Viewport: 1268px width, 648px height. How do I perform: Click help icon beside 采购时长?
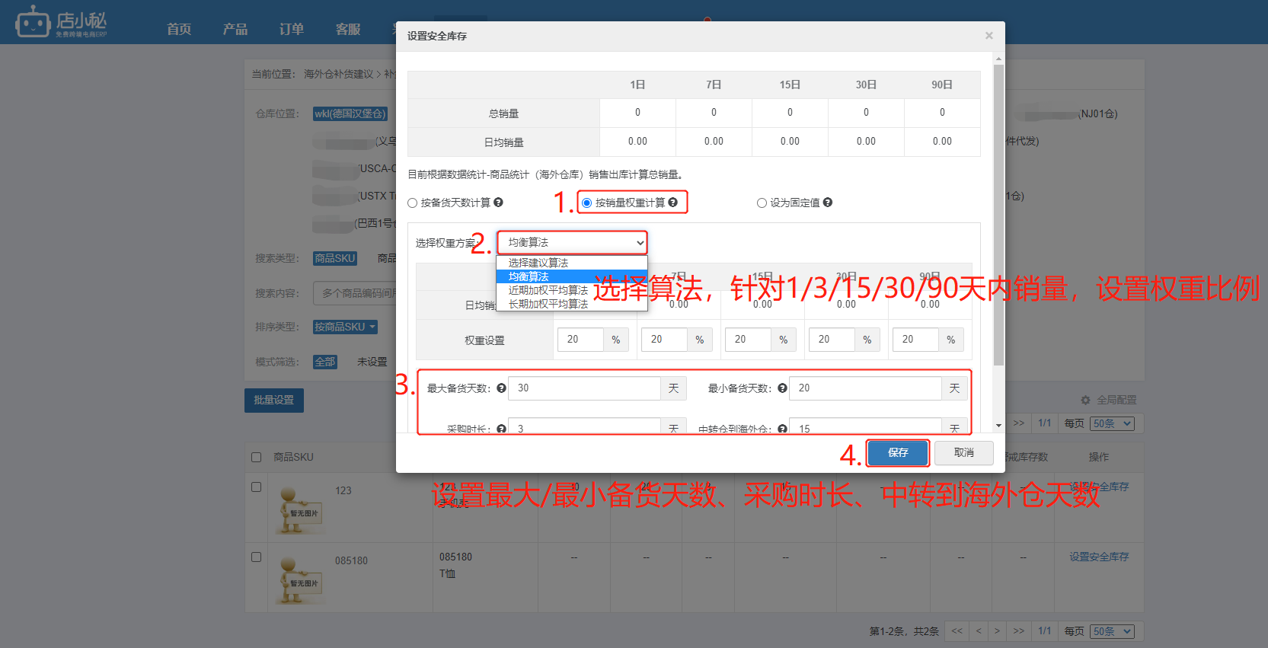[501, 429]
